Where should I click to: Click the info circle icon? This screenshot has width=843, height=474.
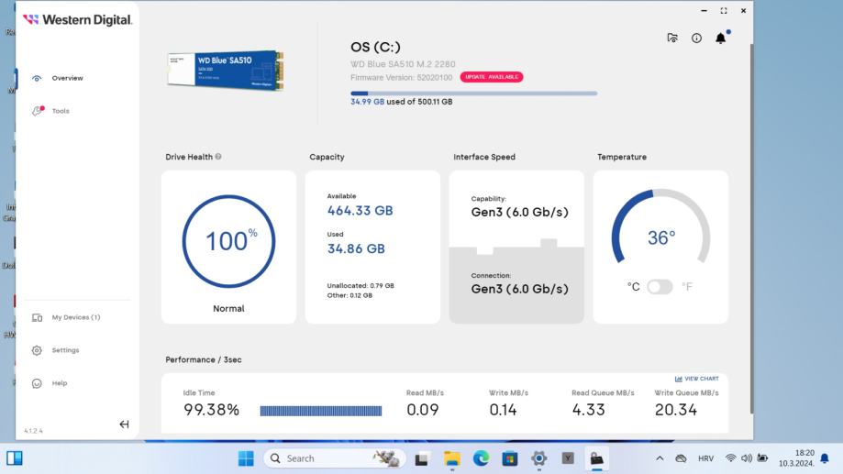pyautogui.click(x=696, y=39)
